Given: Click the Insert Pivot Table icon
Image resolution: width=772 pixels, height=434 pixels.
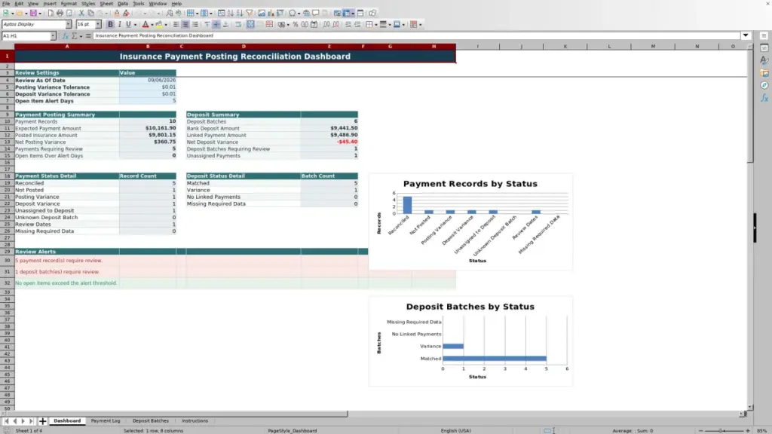Looking at the screenshot, I should 280,14.
